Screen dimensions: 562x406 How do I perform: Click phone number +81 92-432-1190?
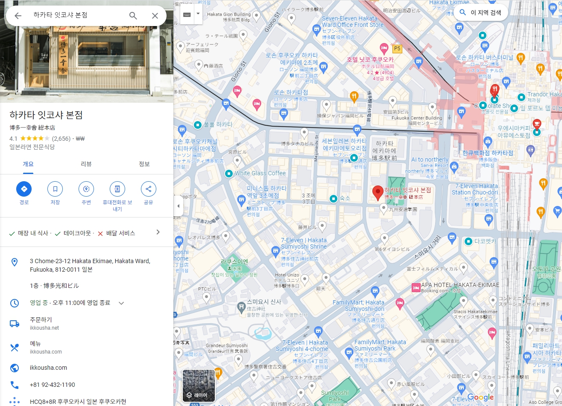52,385
